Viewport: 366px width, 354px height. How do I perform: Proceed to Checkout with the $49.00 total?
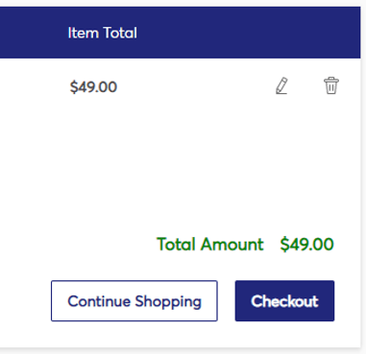coord(284,301)
